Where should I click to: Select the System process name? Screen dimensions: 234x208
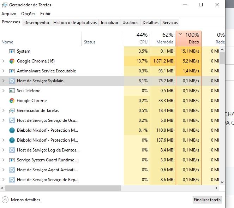tap(24, 51)
